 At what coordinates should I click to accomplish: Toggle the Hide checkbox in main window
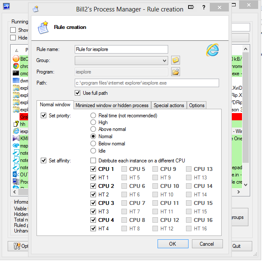click(x=13, y=38)
